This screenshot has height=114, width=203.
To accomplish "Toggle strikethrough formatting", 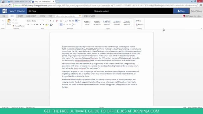I will click(37, 25).
